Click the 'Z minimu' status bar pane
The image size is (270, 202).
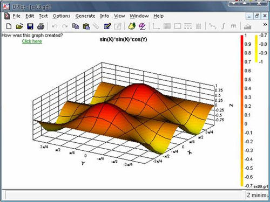[258, 195]
